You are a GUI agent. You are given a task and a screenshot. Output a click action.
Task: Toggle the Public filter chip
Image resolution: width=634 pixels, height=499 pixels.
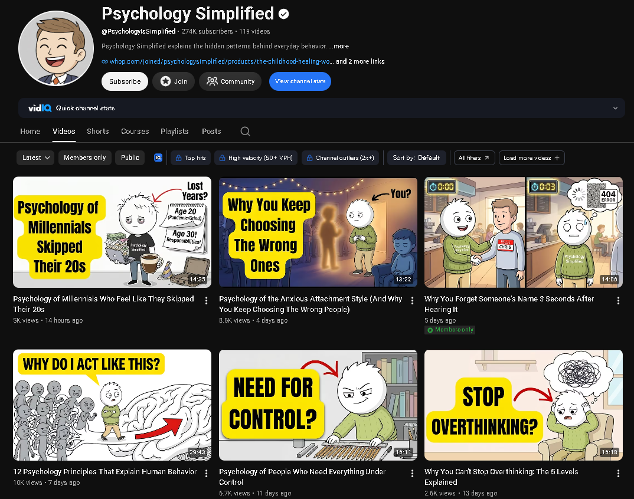click(130, 157)
